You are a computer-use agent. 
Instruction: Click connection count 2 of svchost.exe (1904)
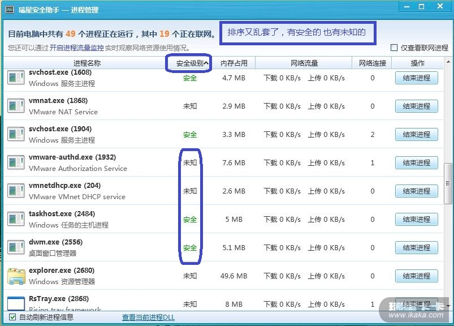373,135
